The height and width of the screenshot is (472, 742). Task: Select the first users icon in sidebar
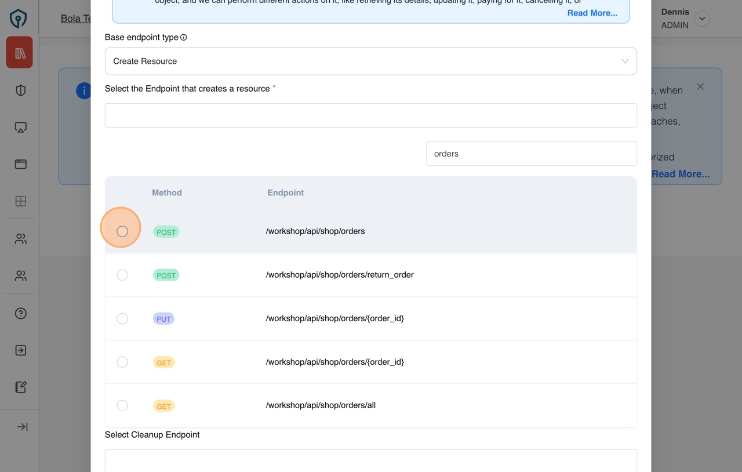[x=20, y=238]
